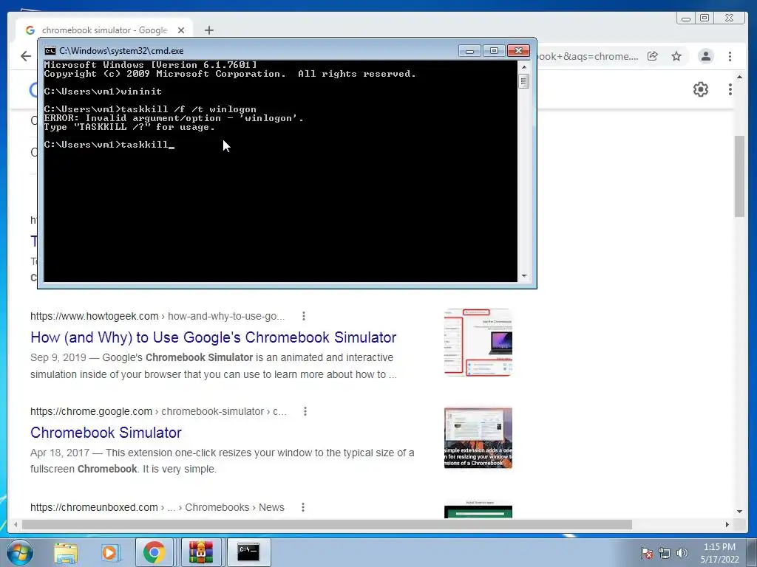The height and width of the screenshot is (567, 757).
Task: Minimize the cmd.exe window
Action: coord(469,51)
